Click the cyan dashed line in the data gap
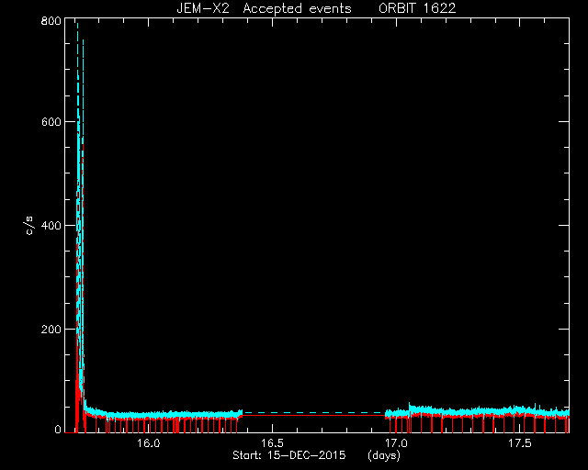The image size is (588, 470). tap(314, 412)
